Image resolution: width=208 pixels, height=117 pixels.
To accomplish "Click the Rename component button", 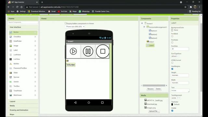I will (150, 89).
